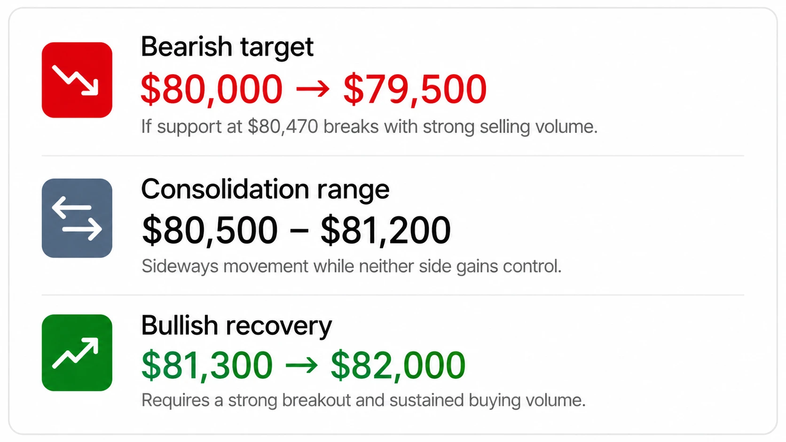Screen dimensions: 786x442
Task: Click the green $82,000 target price
Action: pyautogui.click(x=398, y=365)
